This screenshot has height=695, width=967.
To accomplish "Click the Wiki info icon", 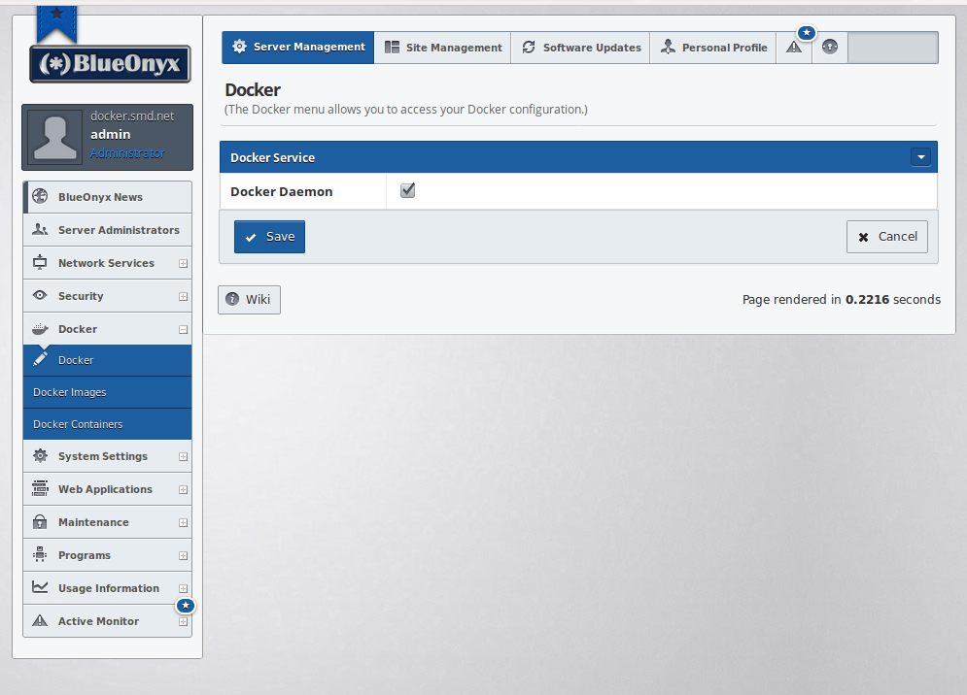I will (x=232, y=299).
